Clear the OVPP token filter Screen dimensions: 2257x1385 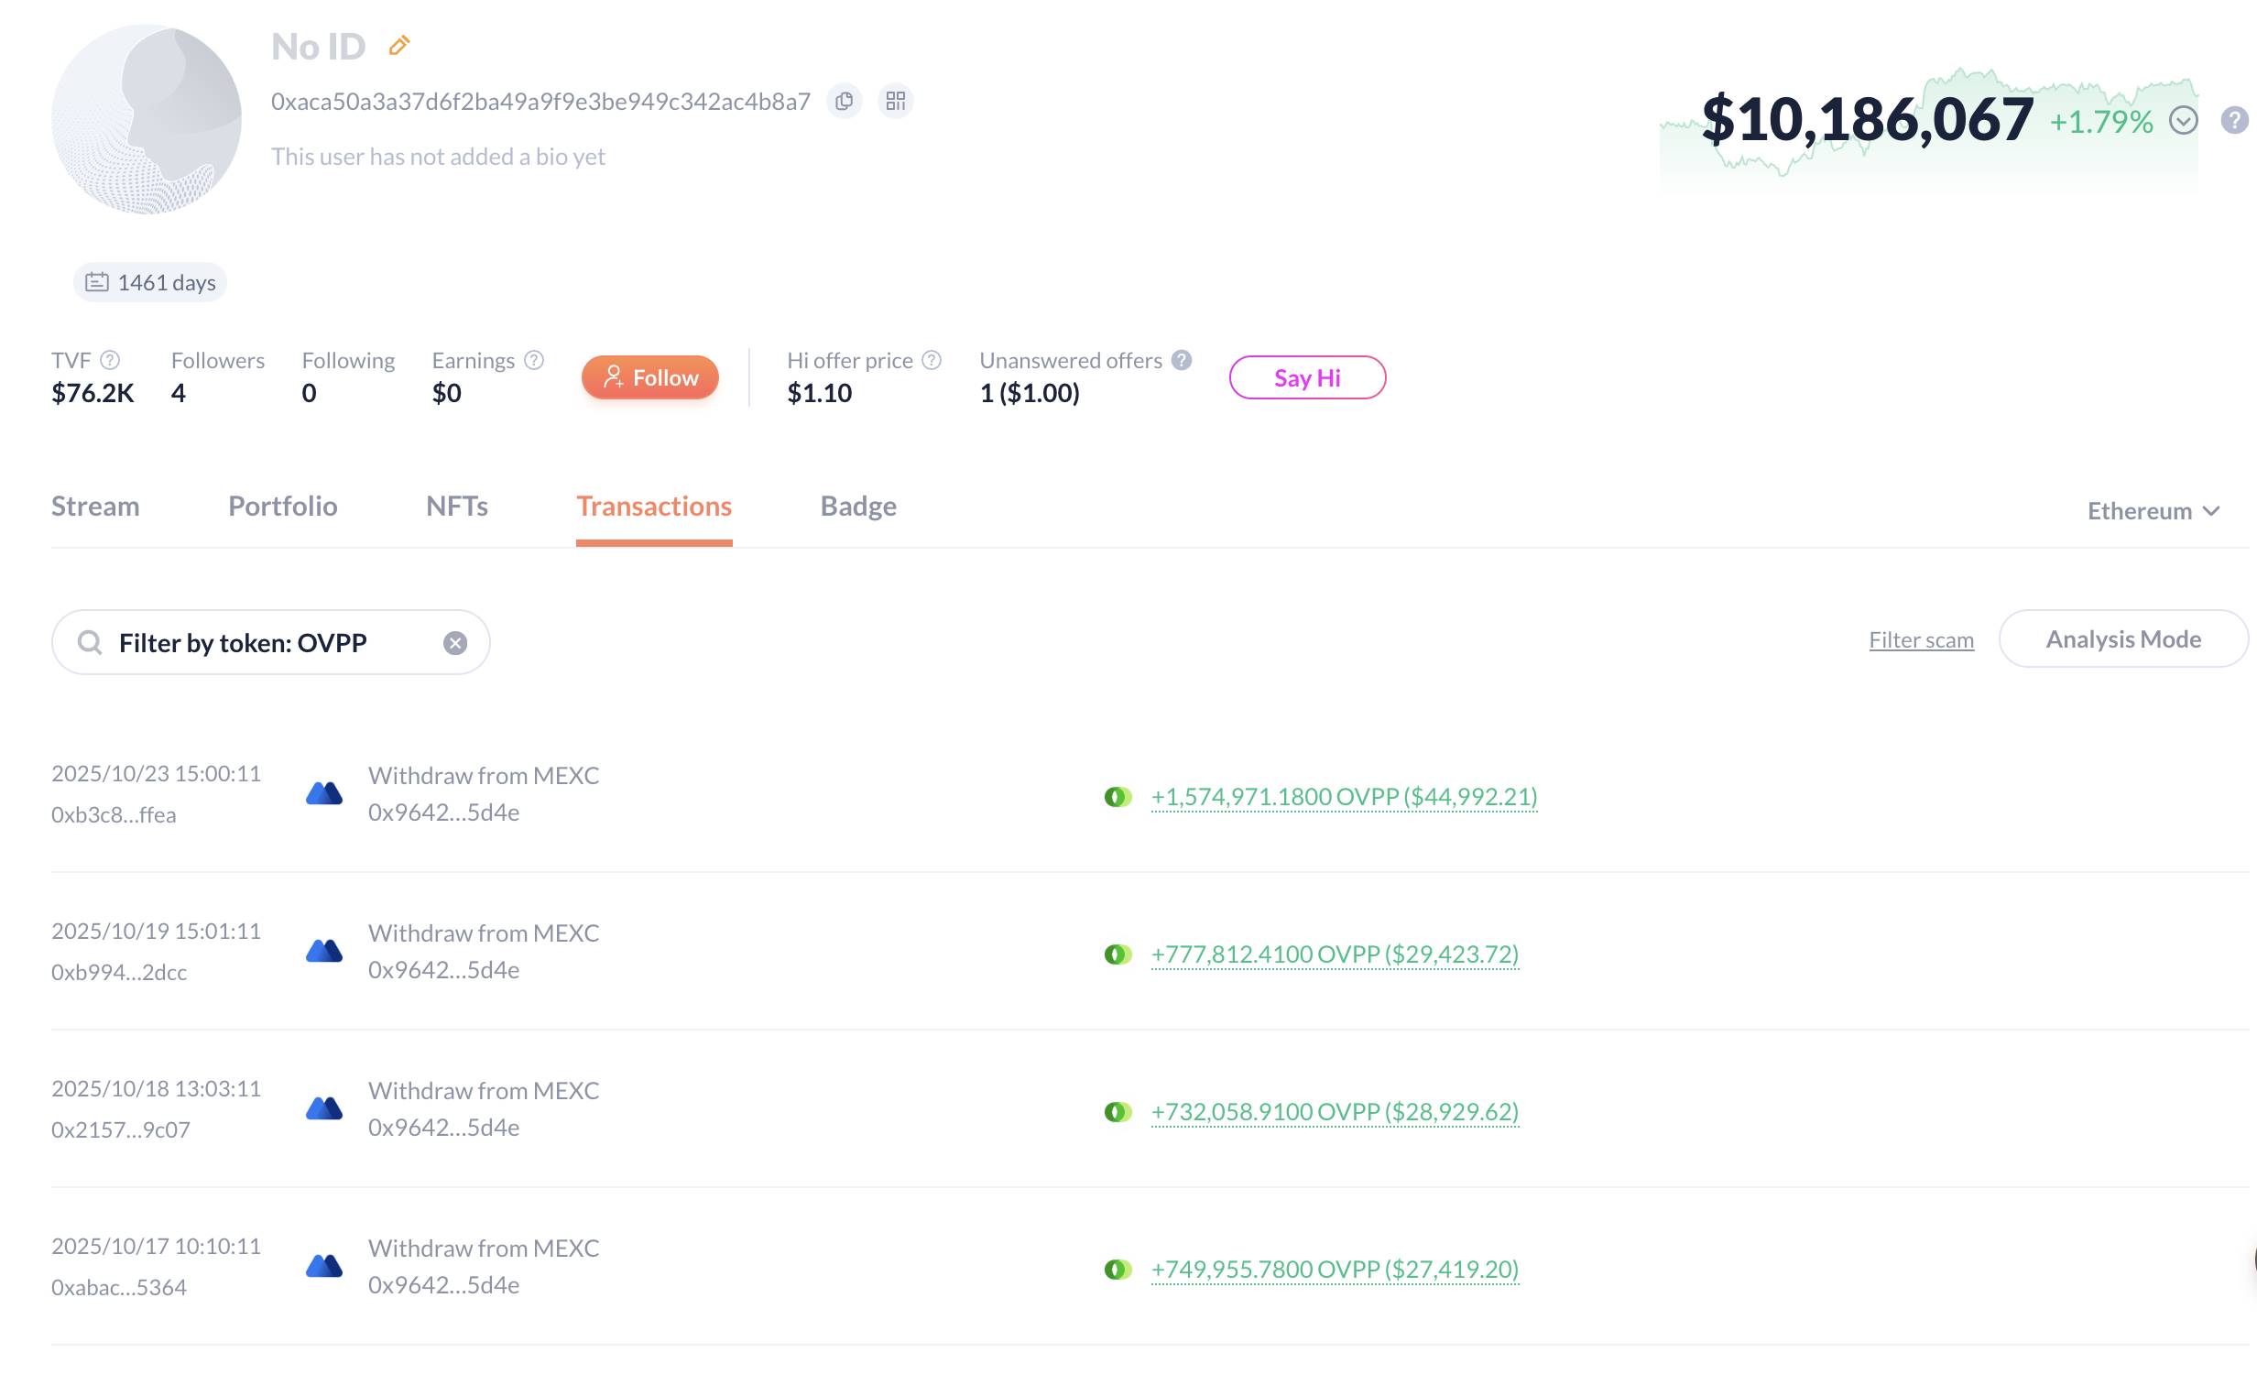[455, 643]
